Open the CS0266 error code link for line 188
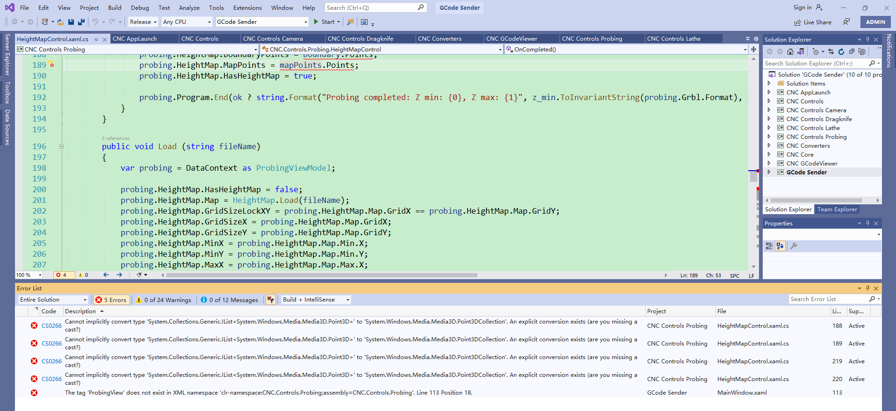896x411 pixels. [51, 326]
